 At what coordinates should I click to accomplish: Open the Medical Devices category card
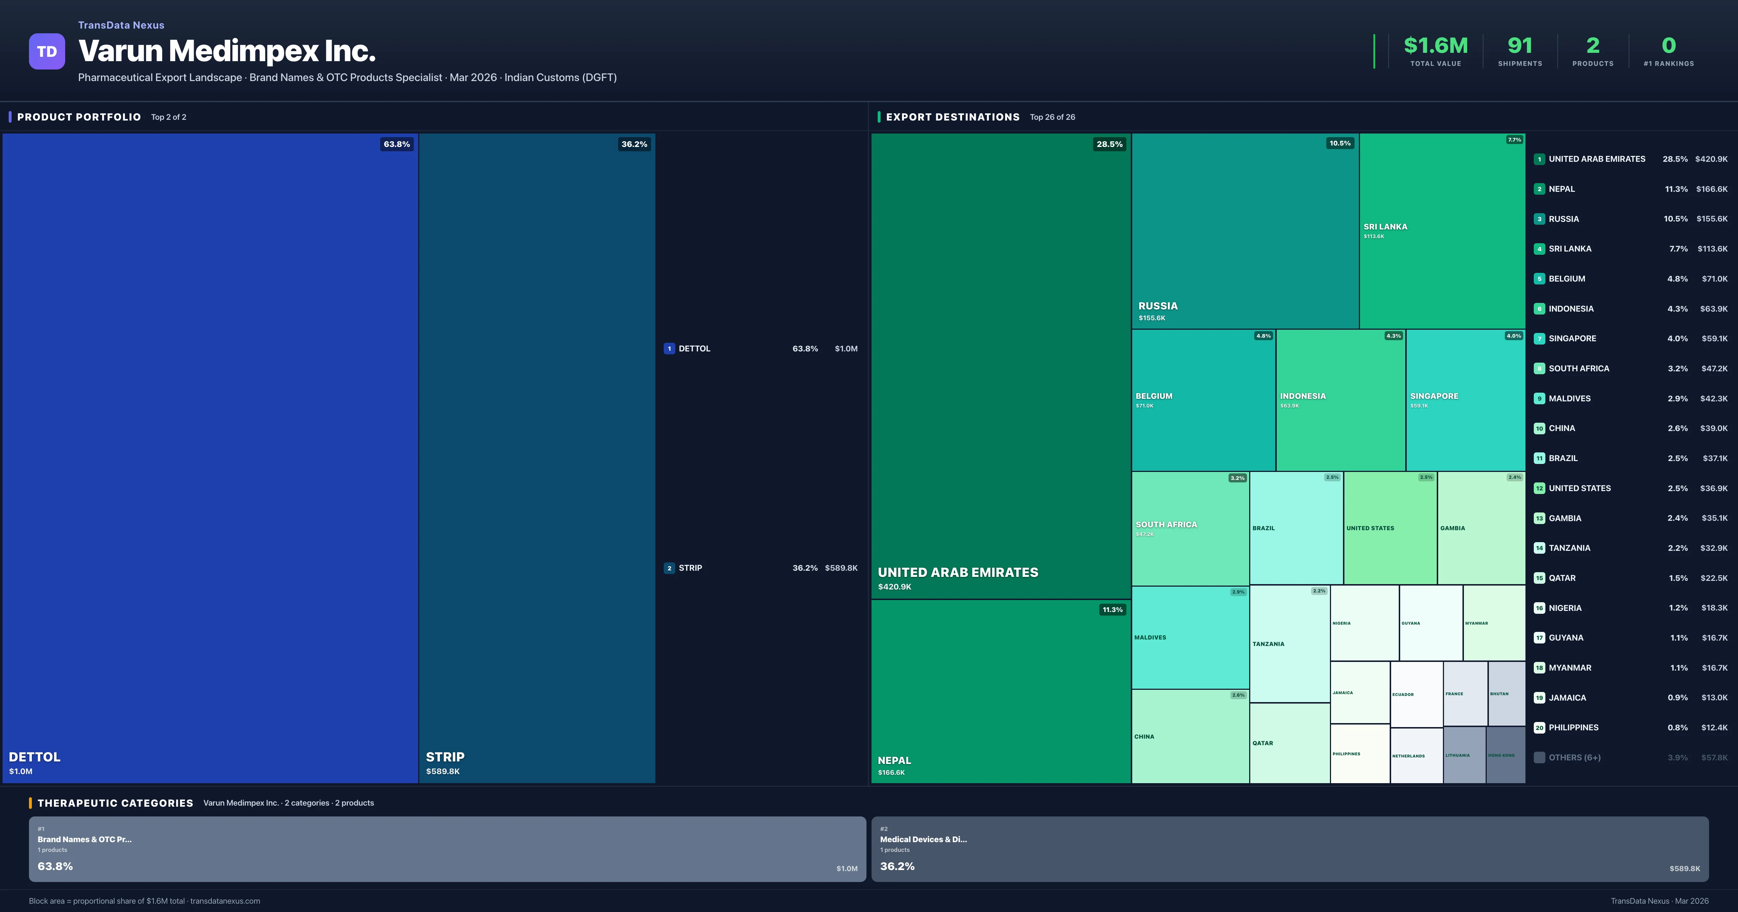[1289, 849]
